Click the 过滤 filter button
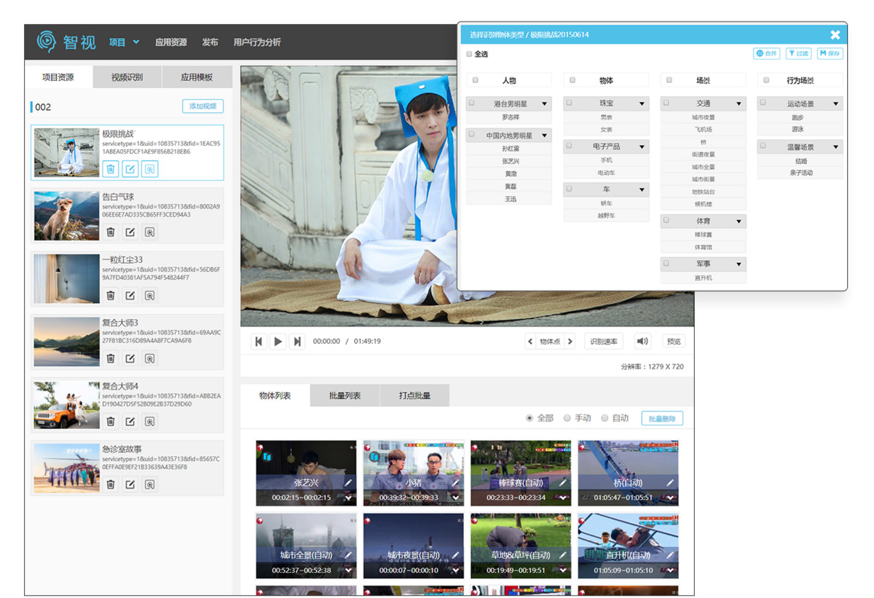This screenshot has height=598, width=874. [799, 54]
